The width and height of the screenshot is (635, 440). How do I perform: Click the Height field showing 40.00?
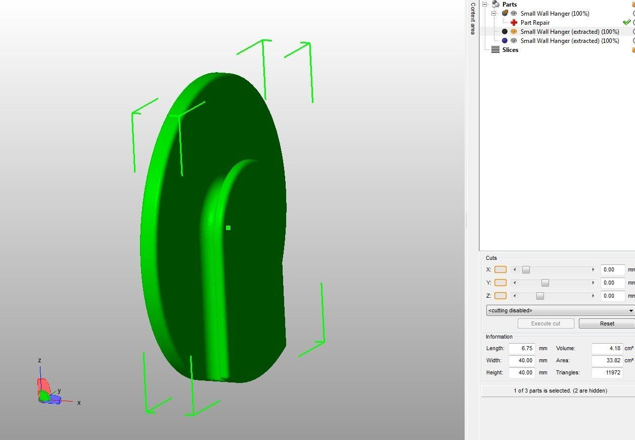(x=522, y=372)
